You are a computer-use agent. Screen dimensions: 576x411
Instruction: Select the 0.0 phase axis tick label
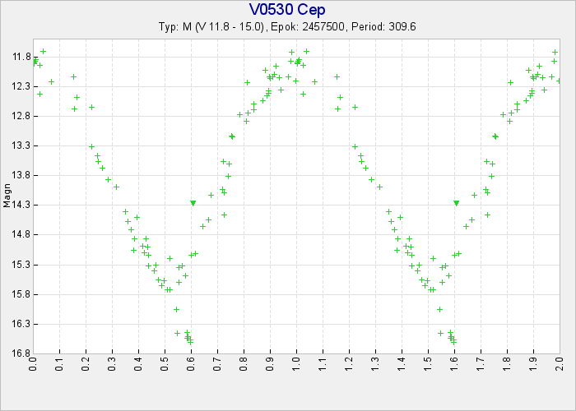34,365
